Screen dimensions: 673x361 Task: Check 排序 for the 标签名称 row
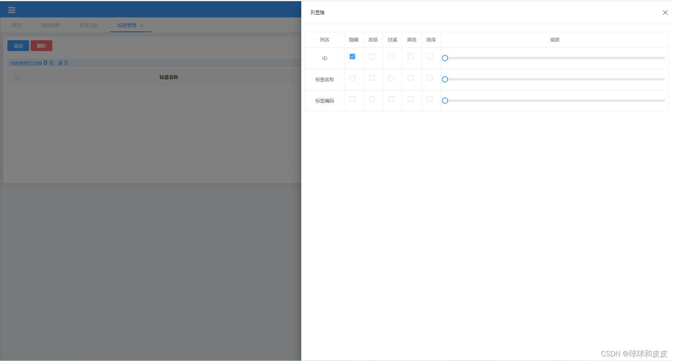coord(430,78)
